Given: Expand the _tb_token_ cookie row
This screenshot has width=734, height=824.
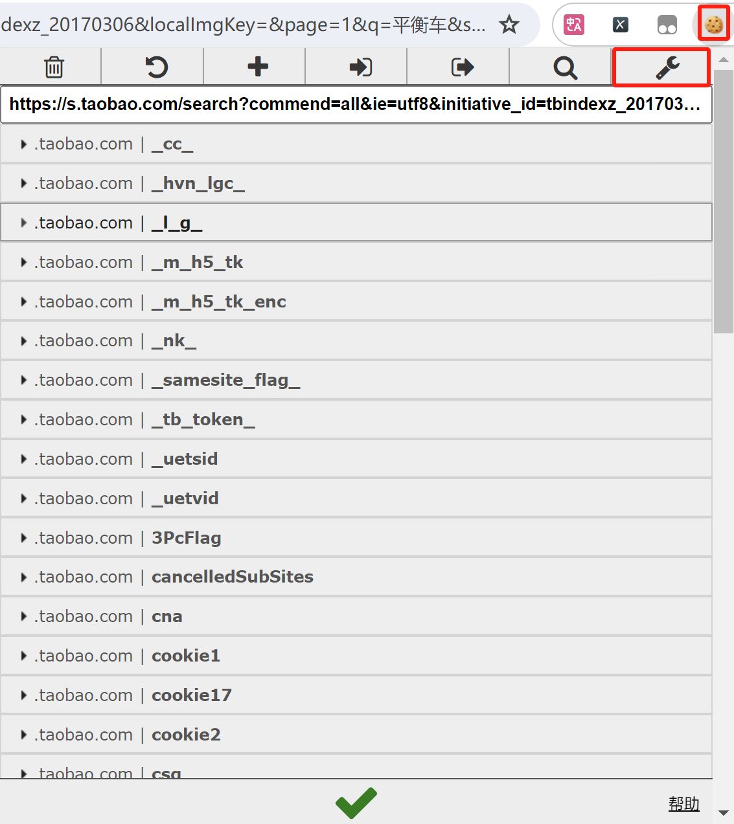Looking at the screenshot, I should coord(356,419).
